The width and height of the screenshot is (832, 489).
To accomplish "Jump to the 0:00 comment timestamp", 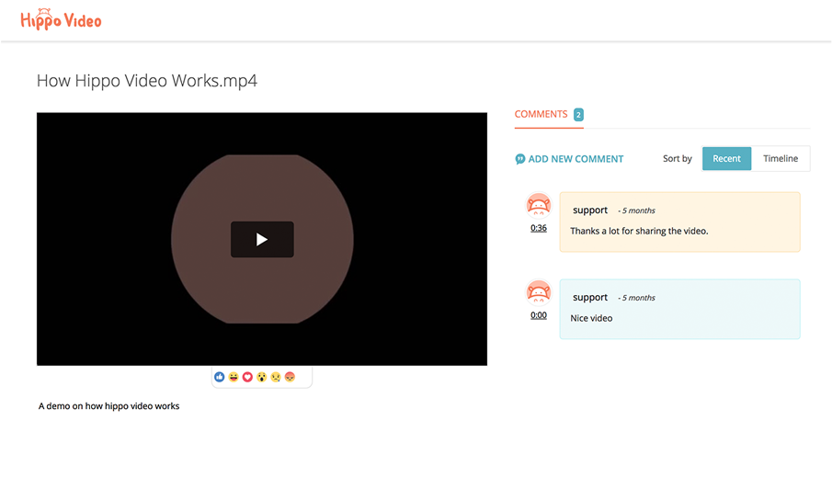I will point(539,315).
